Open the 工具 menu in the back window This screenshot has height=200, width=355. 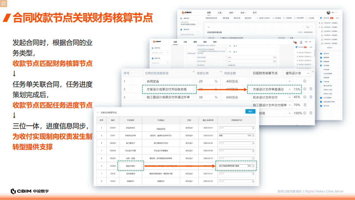[x=220, y=13]
